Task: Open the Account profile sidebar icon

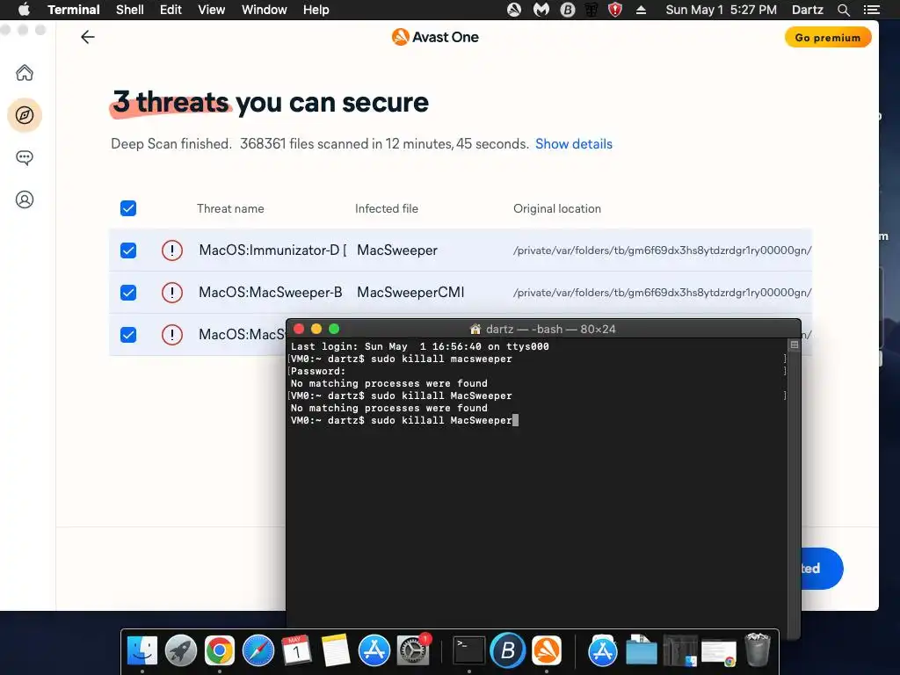Action: 24,200
